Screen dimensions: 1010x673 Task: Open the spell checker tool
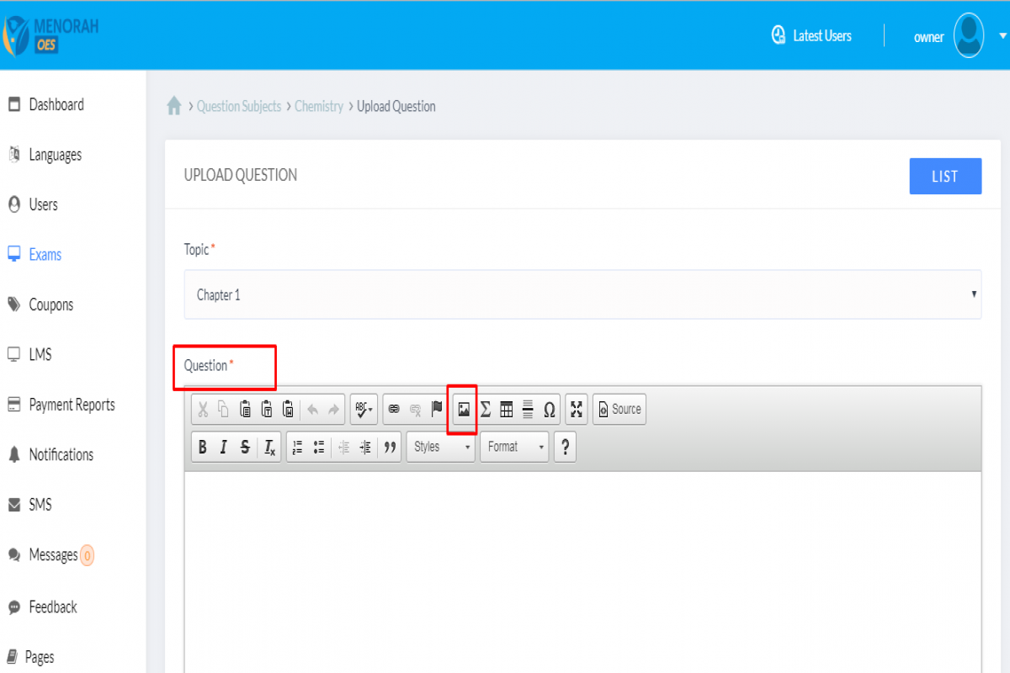click(361, 410)
